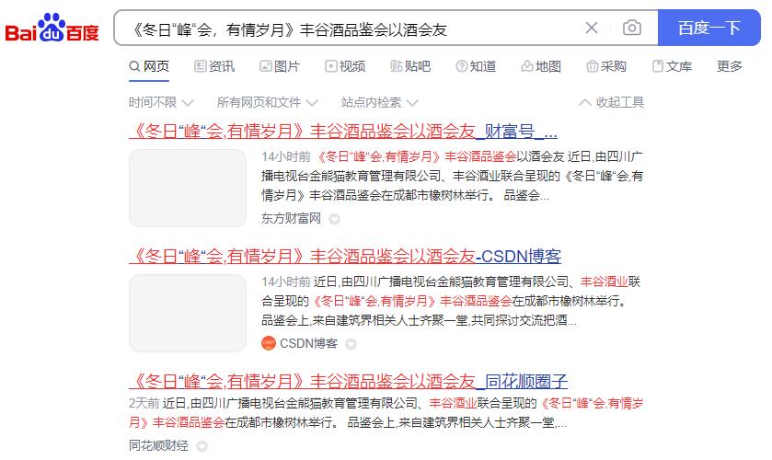This screenshot has height=460, width=772.
Task: Click the 东方财富网 source link
Action: (x=291, y=218)
